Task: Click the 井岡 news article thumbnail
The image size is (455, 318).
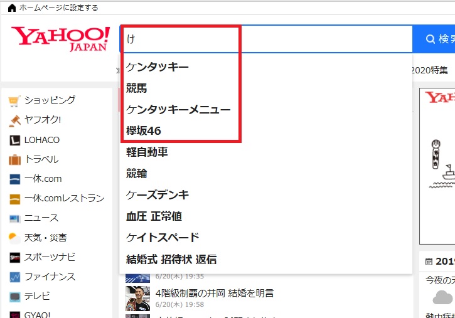Action: pyautogui.click(x=137, y=299)
